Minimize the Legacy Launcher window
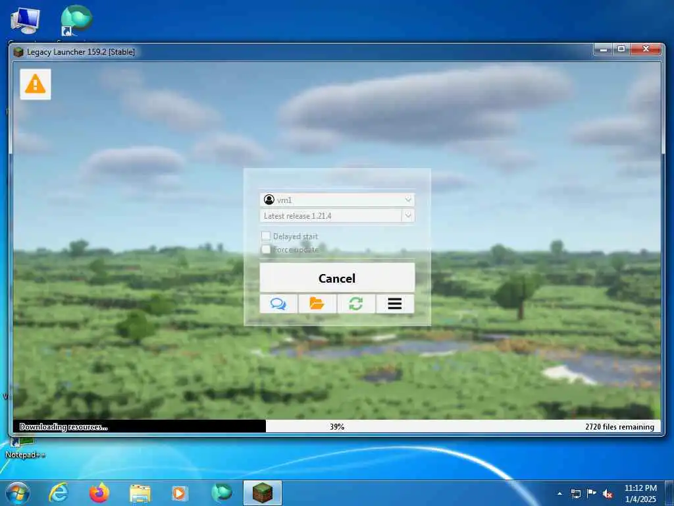This screenshot has width=674, height=506. [x=604, y=49]
